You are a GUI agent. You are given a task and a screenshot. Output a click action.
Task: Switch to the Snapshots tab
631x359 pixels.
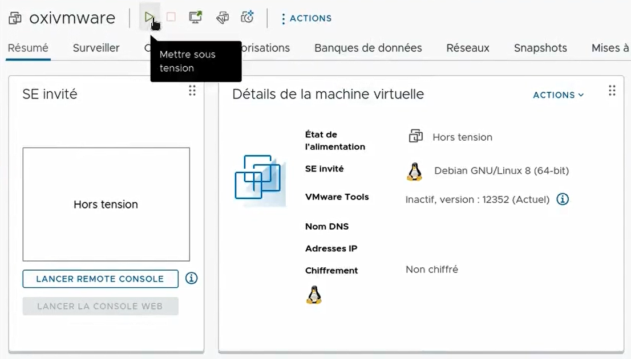539,48
